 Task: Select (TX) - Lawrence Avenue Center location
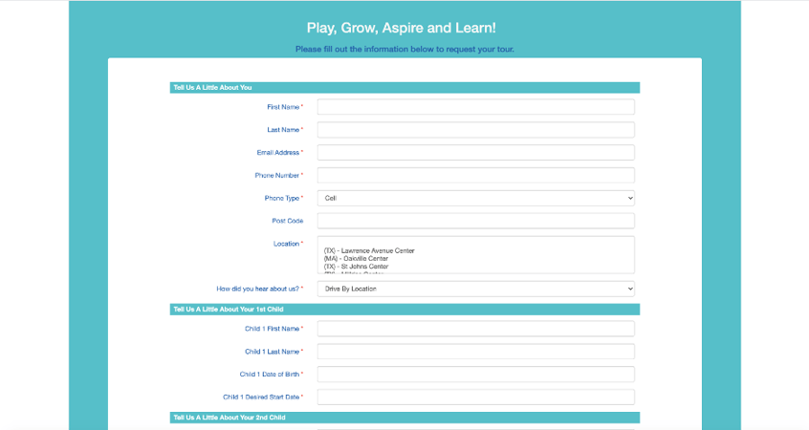pos(369,250)
